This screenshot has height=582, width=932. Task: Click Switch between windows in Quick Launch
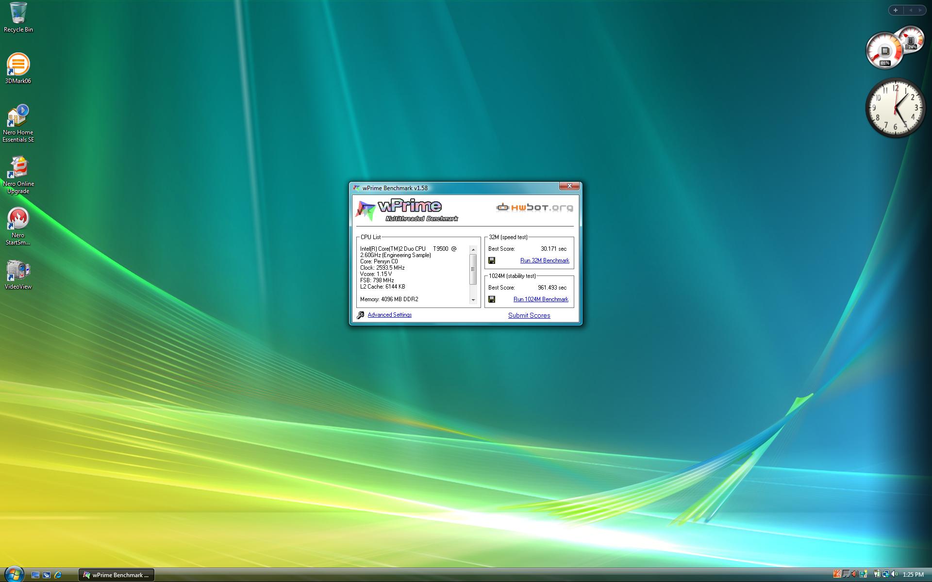pyautogui.click(x=47, y=575)
